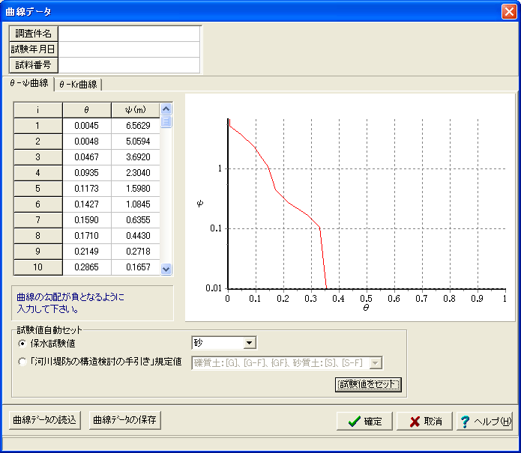Screen dimensions: 521x453
Task: Click the red X icon on 取消
Action: [415, 422]
